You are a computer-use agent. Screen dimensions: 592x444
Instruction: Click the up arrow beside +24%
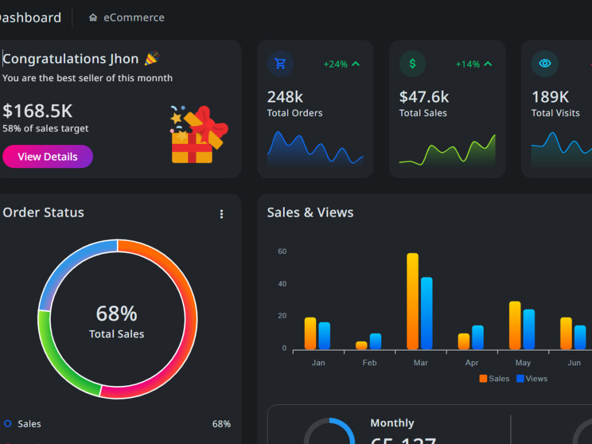point(356,64)
